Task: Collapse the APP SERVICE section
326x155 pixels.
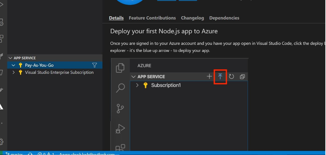Action: pos(10,58)
